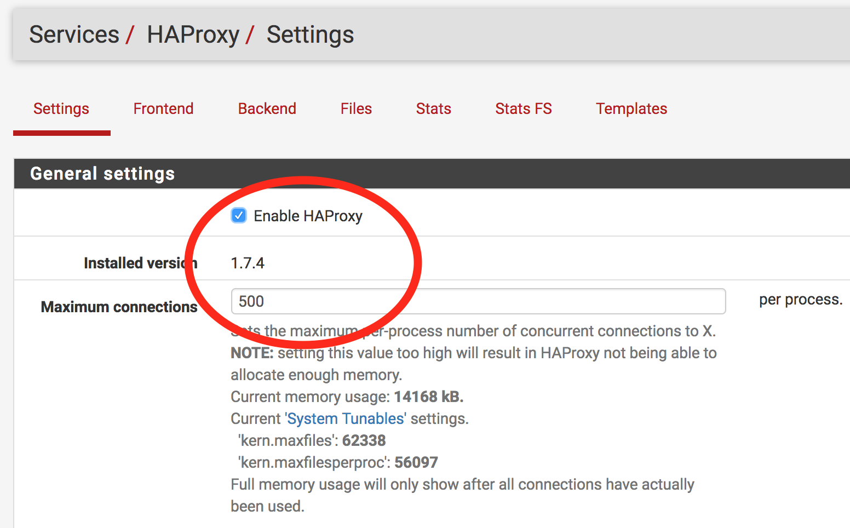
Task: View the Stats tab
Action: point(433,108)
